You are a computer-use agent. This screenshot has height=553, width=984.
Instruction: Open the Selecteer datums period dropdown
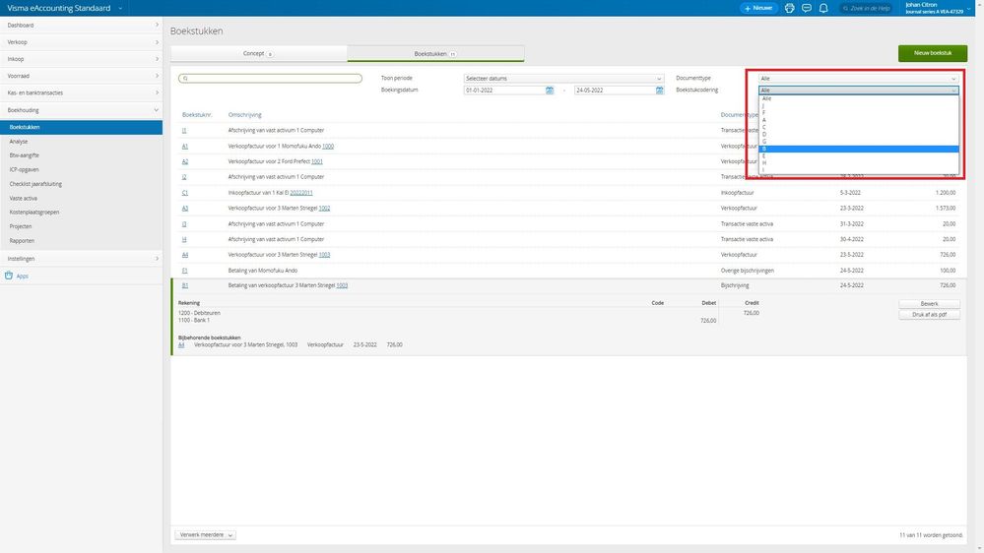pyautogui.click(x=562, y=79)
